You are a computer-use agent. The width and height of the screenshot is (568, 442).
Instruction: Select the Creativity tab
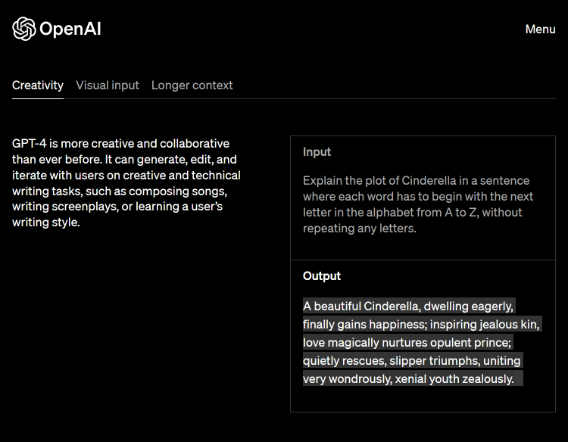[38, 86]
